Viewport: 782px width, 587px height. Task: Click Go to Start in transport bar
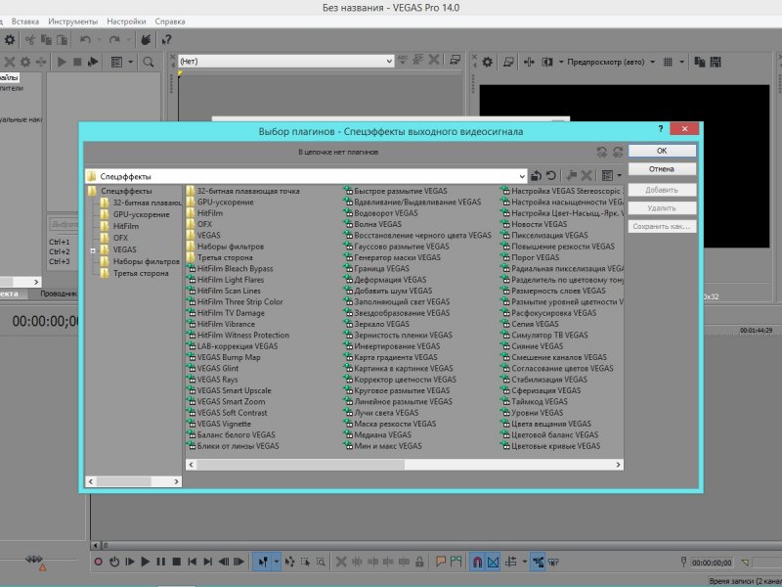tap(192, 562)
